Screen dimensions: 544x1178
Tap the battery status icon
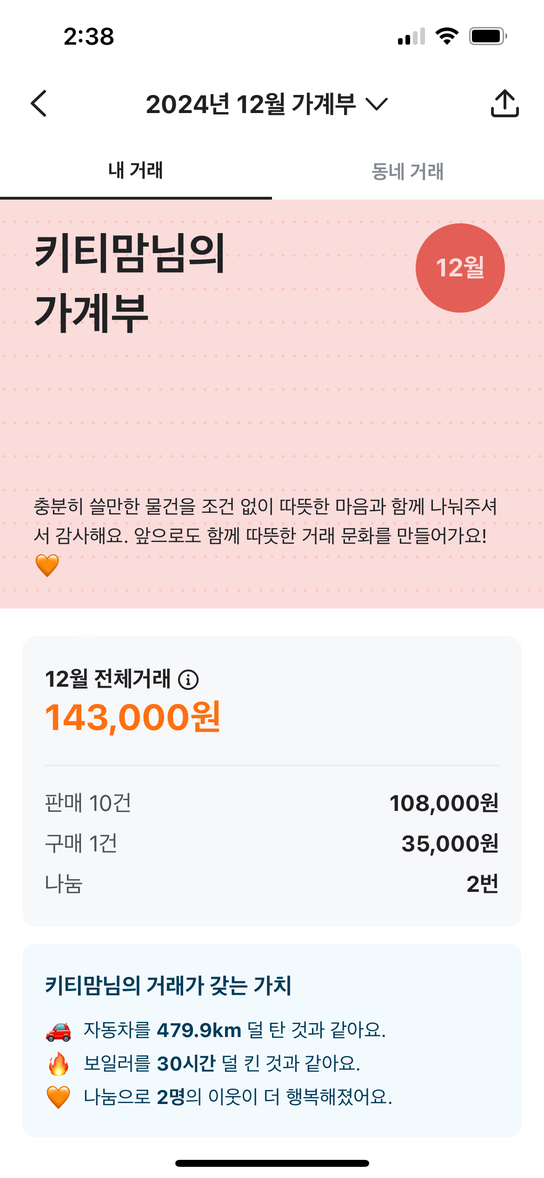pos(487,36)
